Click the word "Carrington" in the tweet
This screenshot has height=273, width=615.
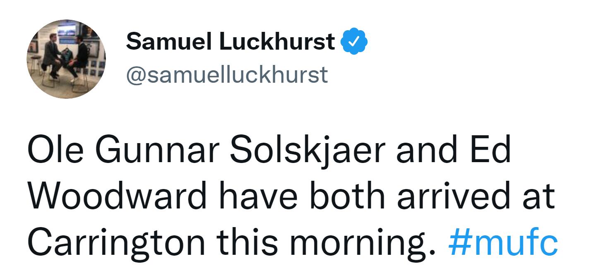click(x=116, y=242)
